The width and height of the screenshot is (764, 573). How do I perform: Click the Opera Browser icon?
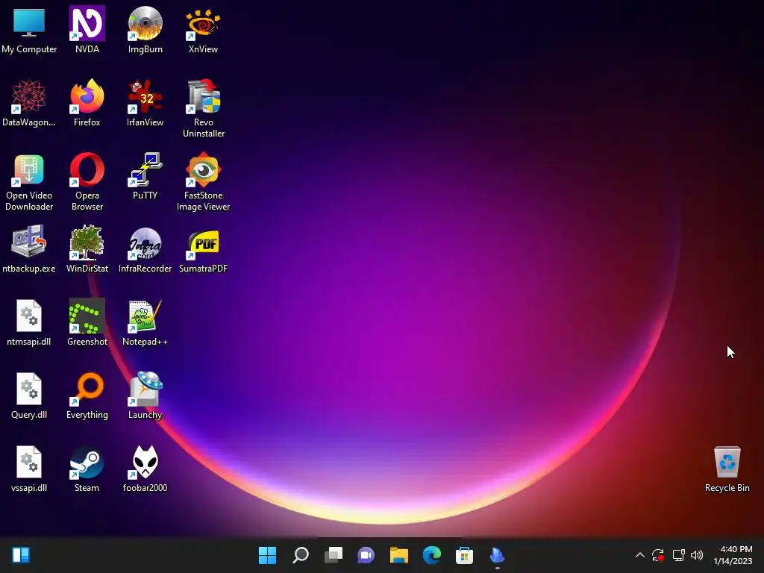[87, 181]
